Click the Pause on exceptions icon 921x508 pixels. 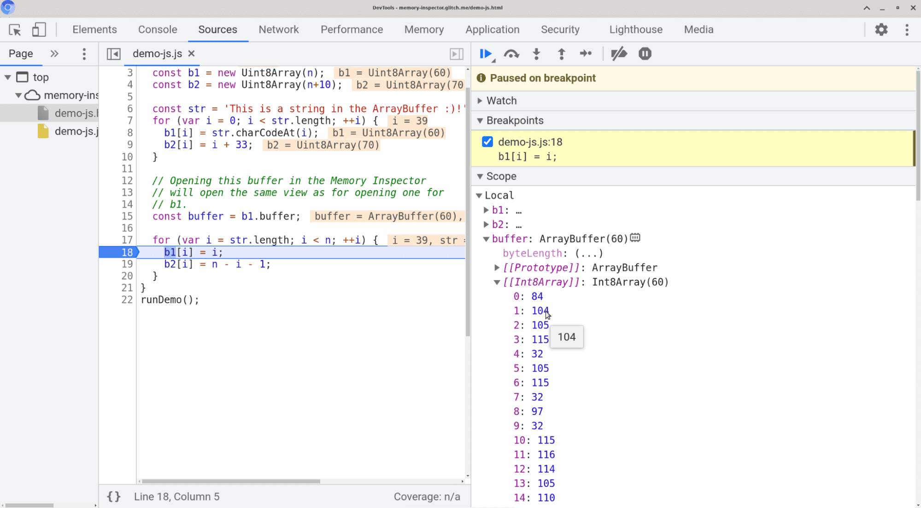click(x=645, y=53)
